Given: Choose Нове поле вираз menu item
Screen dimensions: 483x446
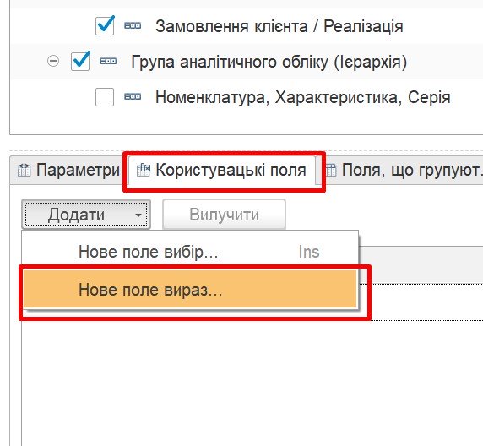Looking at the screenshot, I should [190, 290].
